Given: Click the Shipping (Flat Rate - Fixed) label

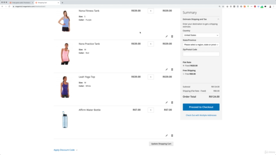Looking at the screenshot, I should coord(194,91).
